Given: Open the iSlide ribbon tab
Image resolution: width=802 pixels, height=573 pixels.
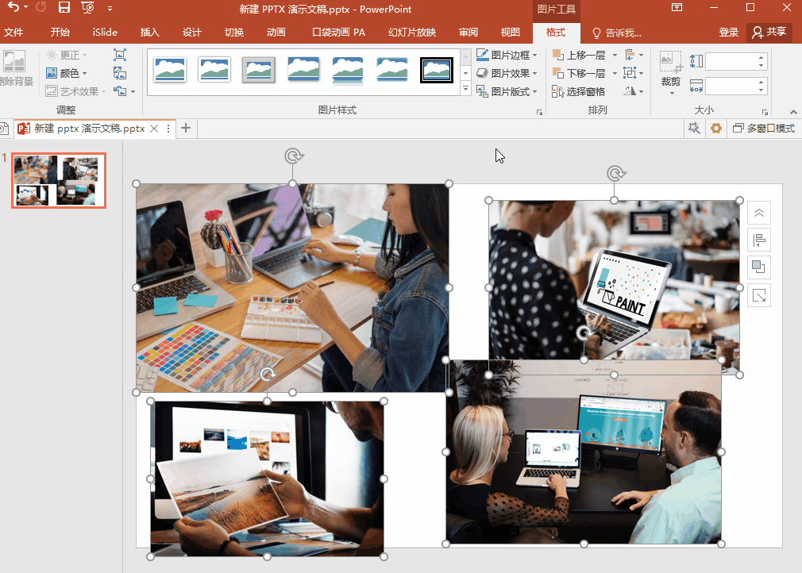Looking at the screenshot, I should (x=105, y=33).
